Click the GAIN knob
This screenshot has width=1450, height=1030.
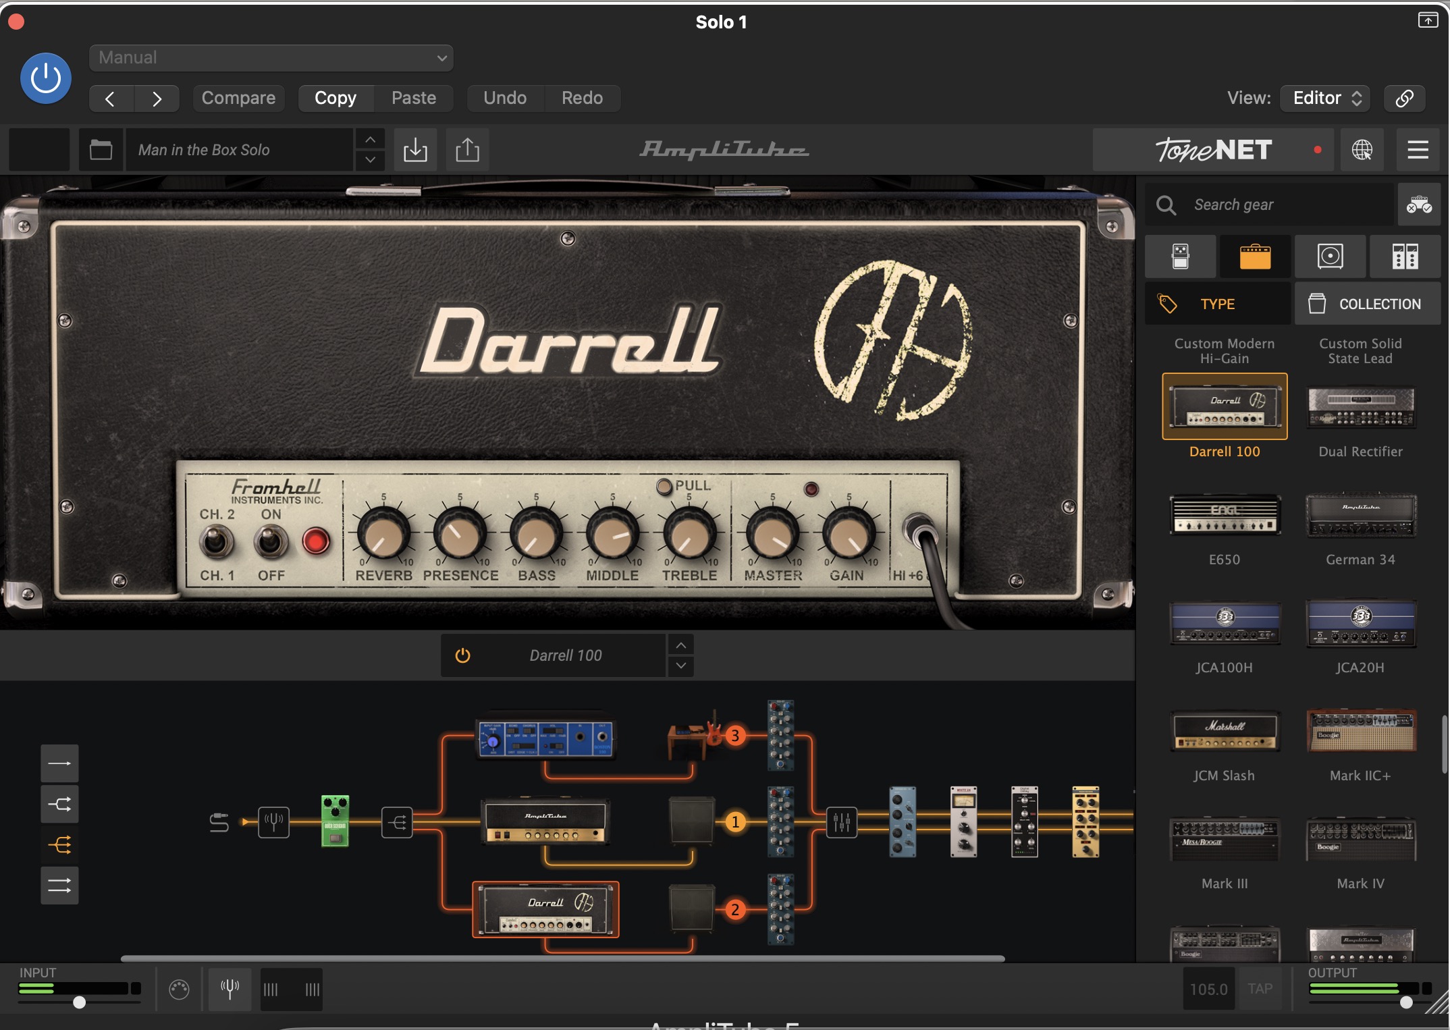tap(849, 534)
